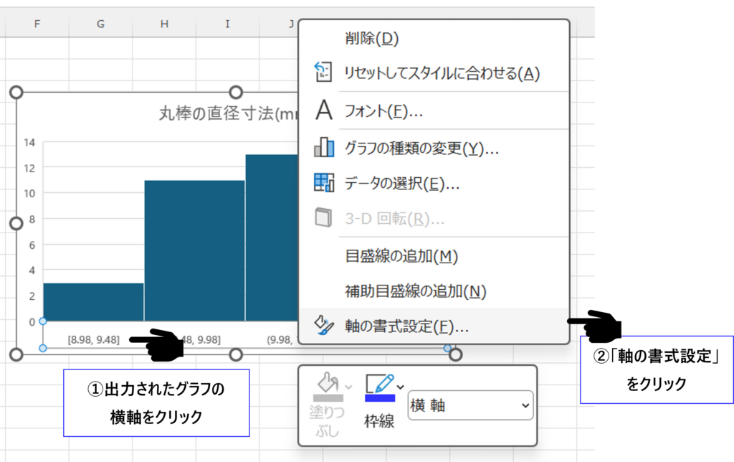Click the select data grid icon
This screenshot has height=462, width=734.
point(324,182)
